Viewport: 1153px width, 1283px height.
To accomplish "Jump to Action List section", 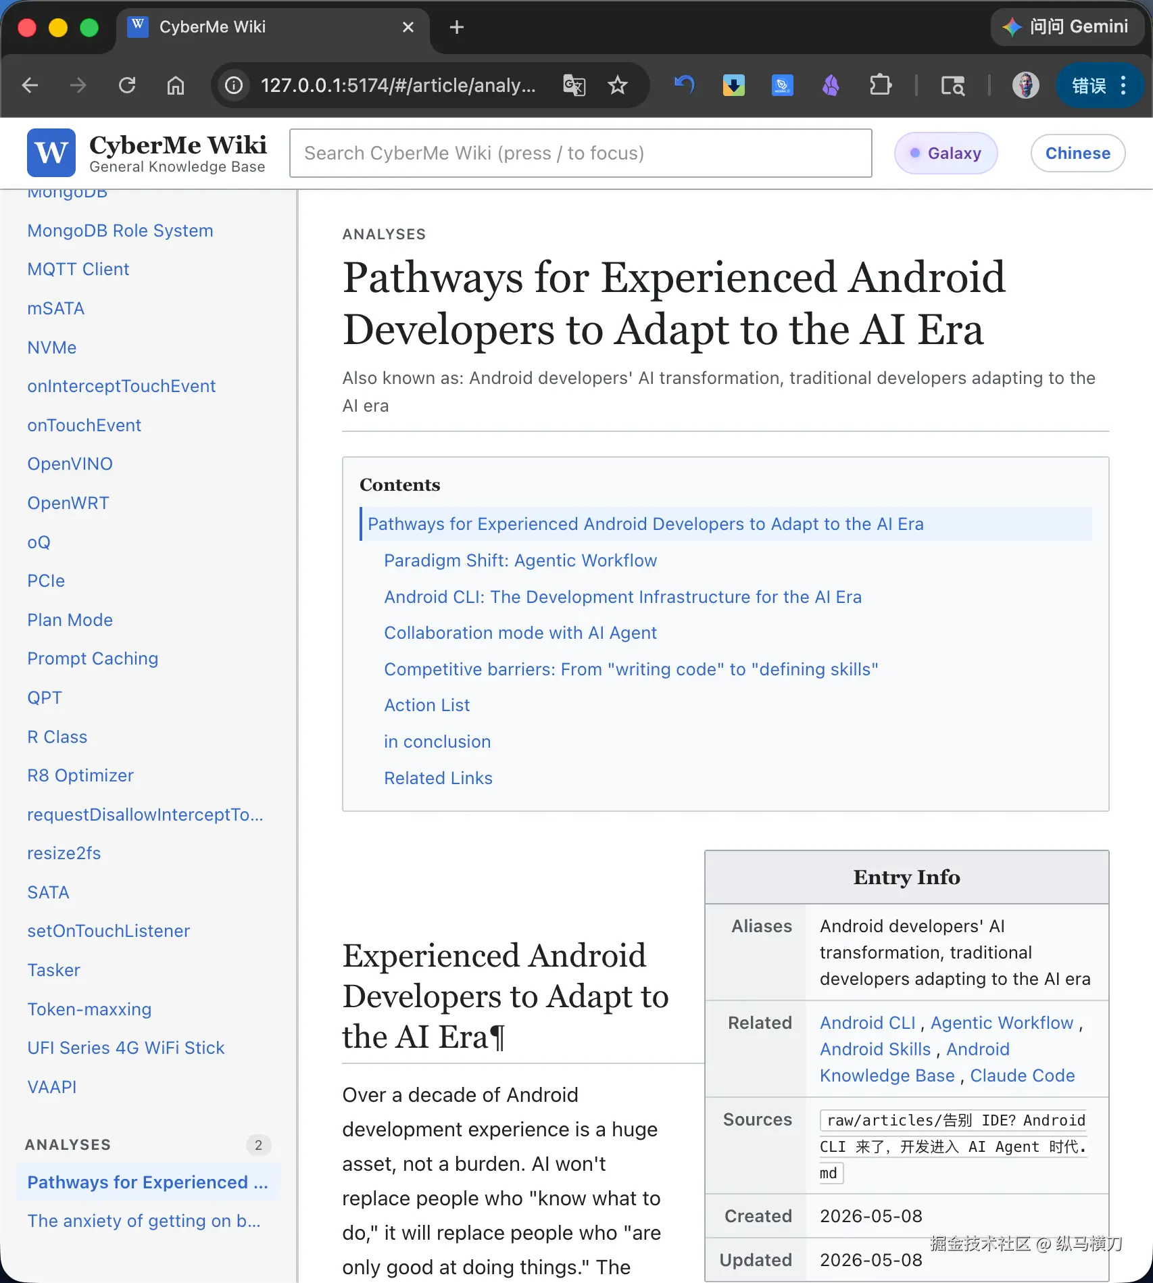I will [427, 705].
